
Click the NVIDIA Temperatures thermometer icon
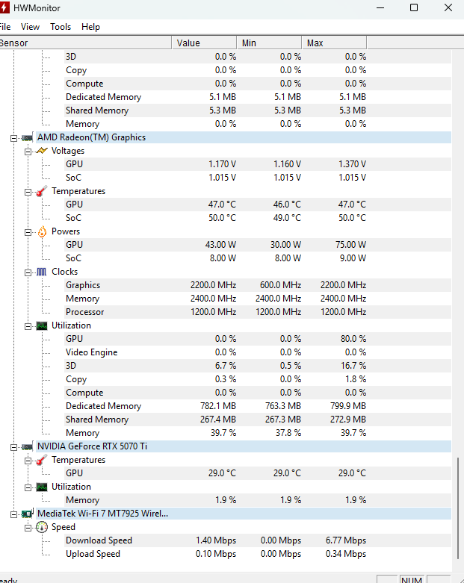42,461
